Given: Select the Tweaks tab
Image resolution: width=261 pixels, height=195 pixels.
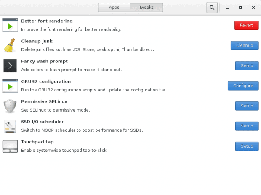Looking at the screenshot, I should tap(146, 8).
